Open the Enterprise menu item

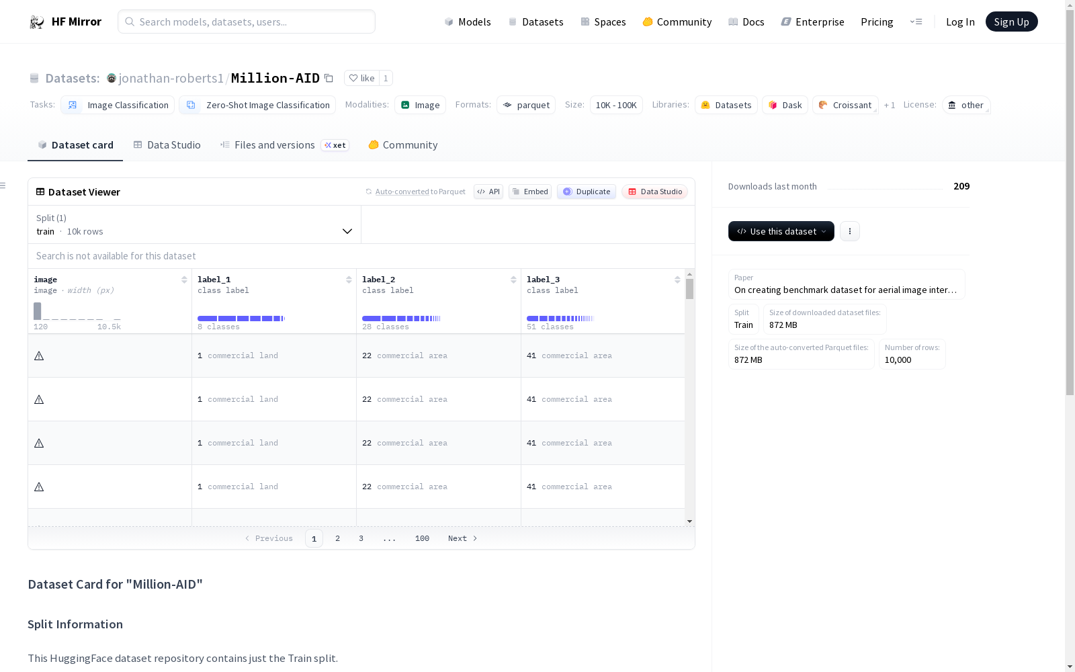pos(813,22)
